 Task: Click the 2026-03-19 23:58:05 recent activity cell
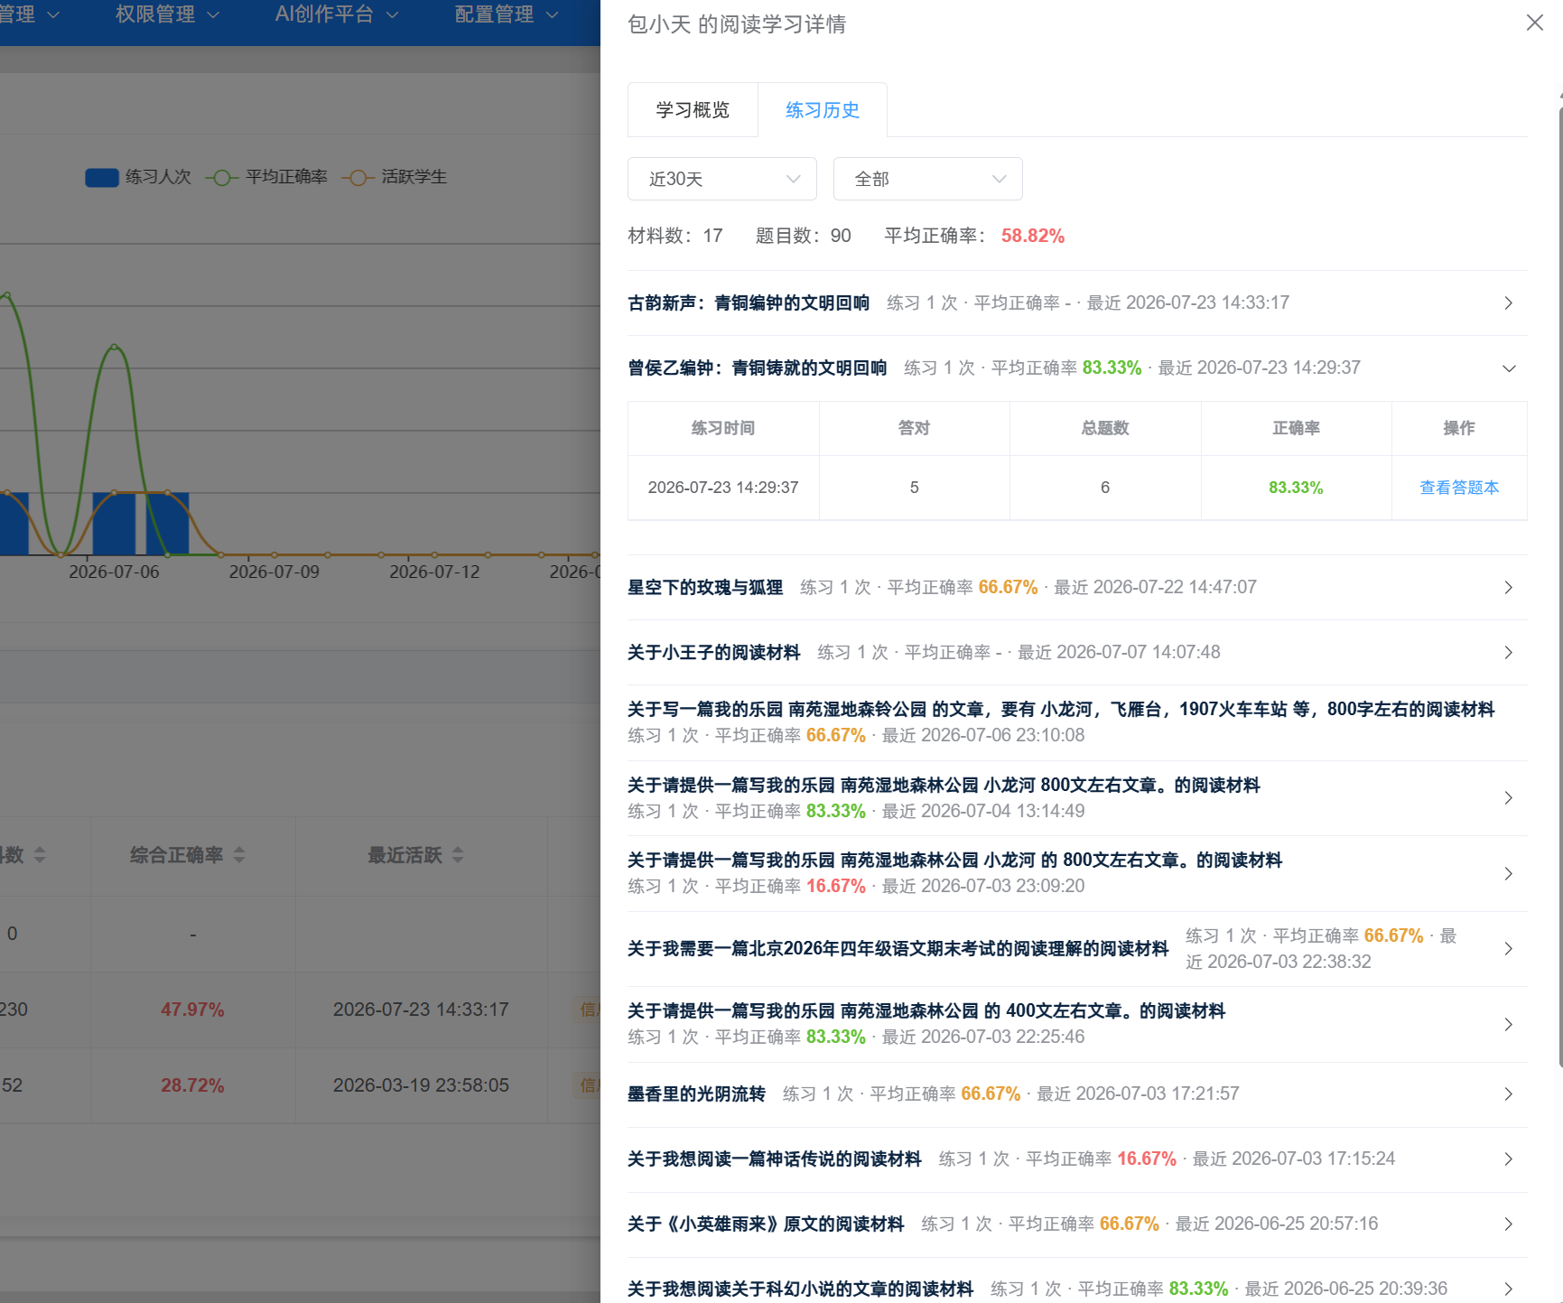pos(421,1085)
